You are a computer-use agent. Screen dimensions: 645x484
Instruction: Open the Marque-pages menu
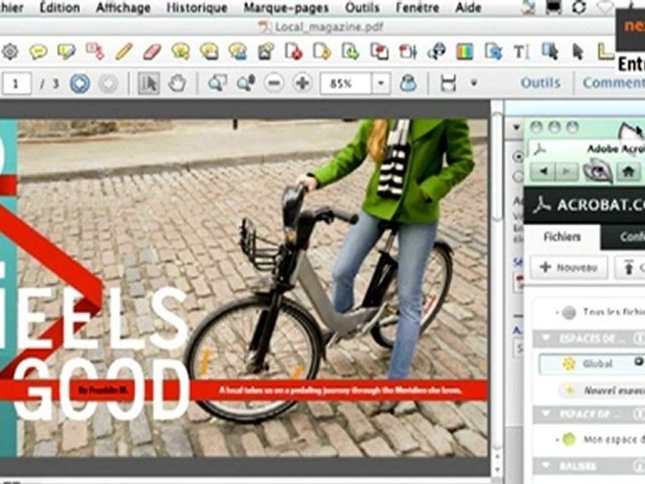(286, 7)
